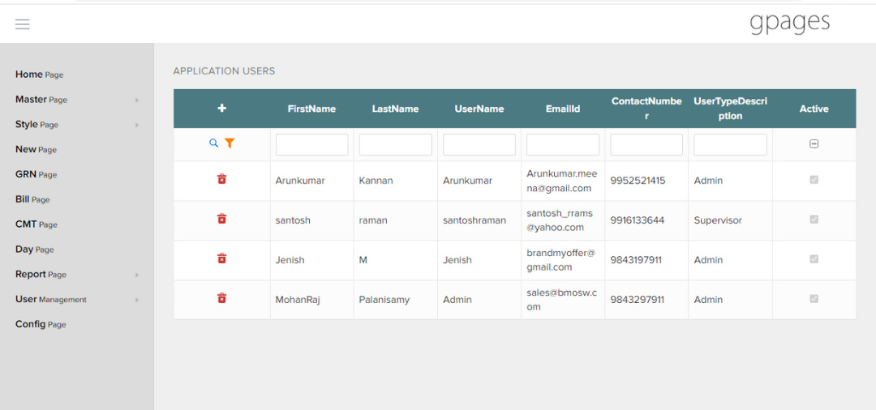Sort by Active column header

coord(814,109)
